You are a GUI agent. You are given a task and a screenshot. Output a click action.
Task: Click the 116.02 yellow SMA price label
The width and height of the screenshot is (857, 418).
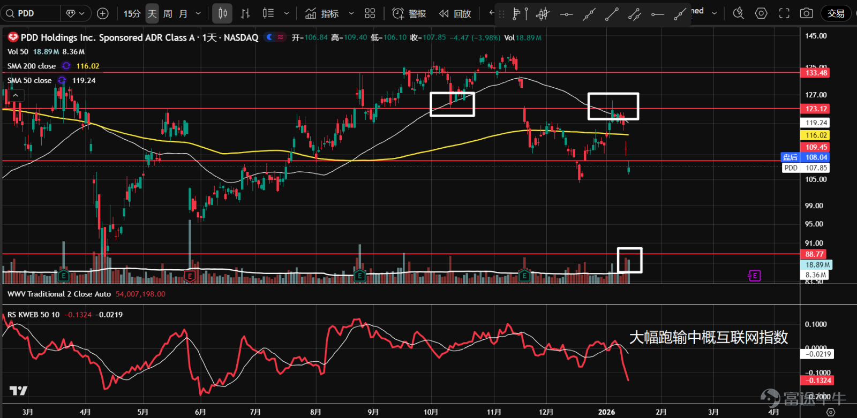pos(815,135)
